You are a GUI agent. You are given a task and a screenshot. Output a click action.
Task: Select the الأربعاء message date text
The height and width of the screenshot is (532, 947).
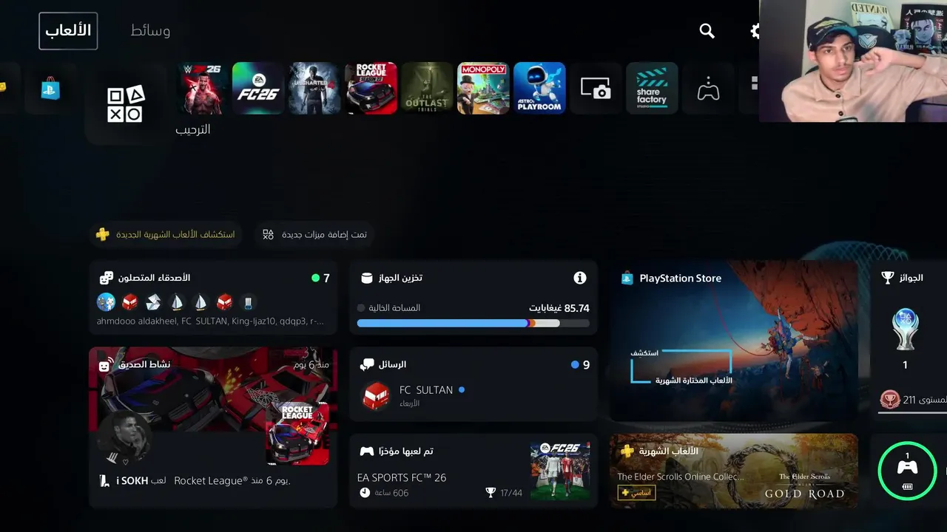[409, 403]
